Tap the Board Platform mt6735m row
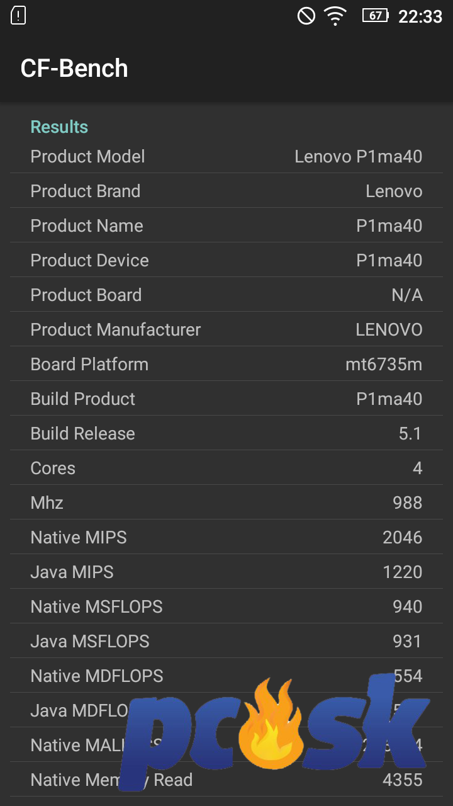This screenshot has height=806, width=453. pyautogui.click(x=226, y=364)
